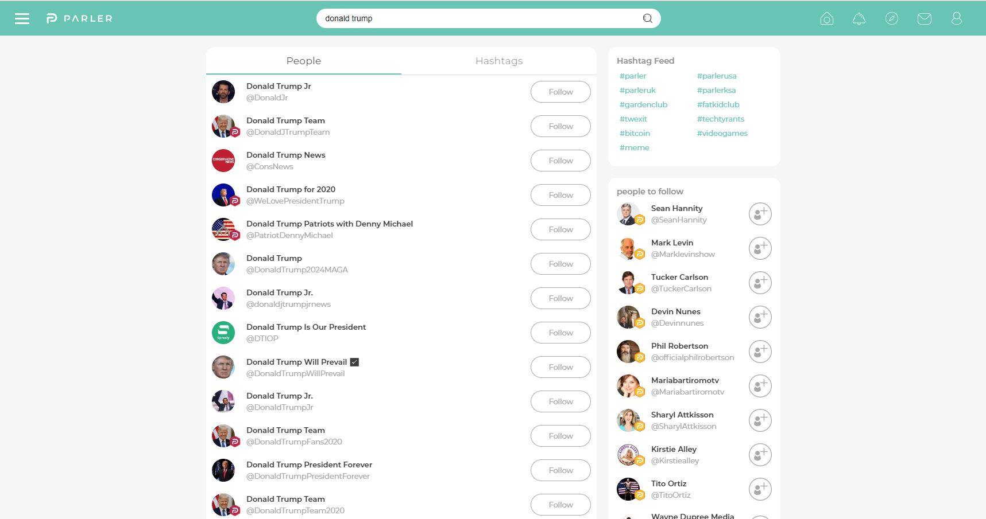Screen dimensions: 986x519
Task: Open Donald Trump News avatar thumbnail
Action: (x=223, y=161)
